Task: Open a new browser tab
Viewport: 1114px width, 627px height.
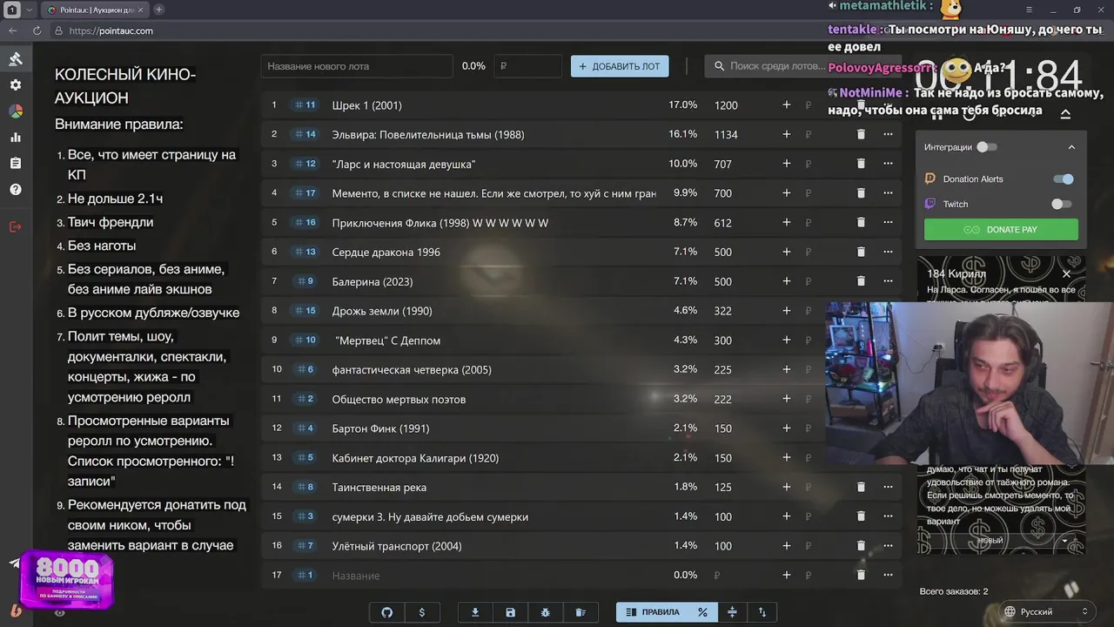Action: tap(158, 10)
